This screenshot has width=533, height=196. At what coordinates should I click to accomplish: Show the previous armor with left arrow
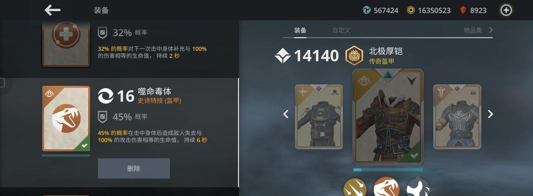[x=286, y=114]
